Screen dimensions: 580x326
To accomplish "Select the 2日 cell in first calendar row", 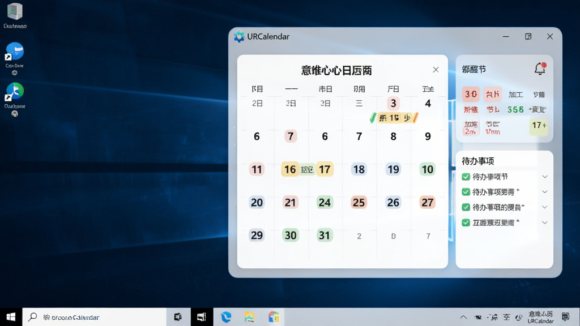I will coord(257,104).
